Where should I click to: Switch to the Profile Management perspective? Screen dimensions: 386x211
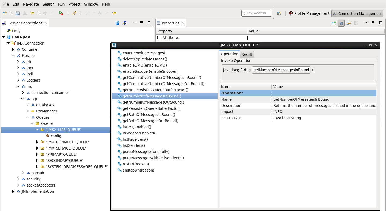(x=309, y=13)
